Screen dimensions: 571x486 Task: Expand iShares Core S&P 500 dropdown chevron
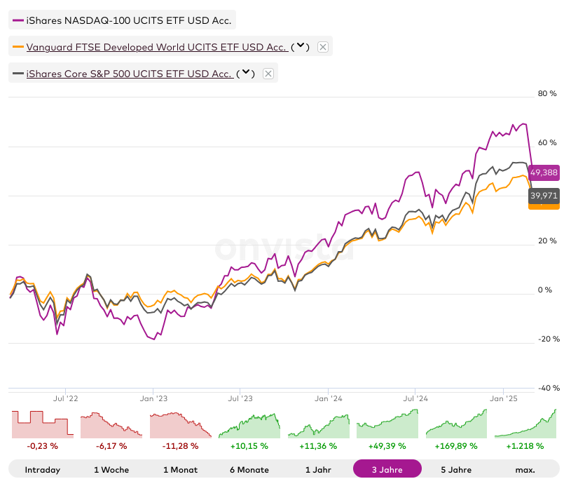[x=246, y=74]
